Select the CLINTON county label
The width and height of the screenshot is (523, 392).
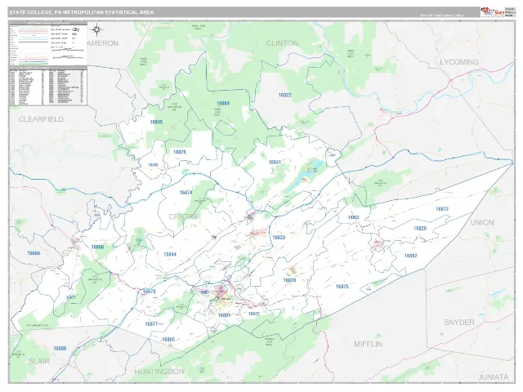pyautogui.click(x=282, y=43)
